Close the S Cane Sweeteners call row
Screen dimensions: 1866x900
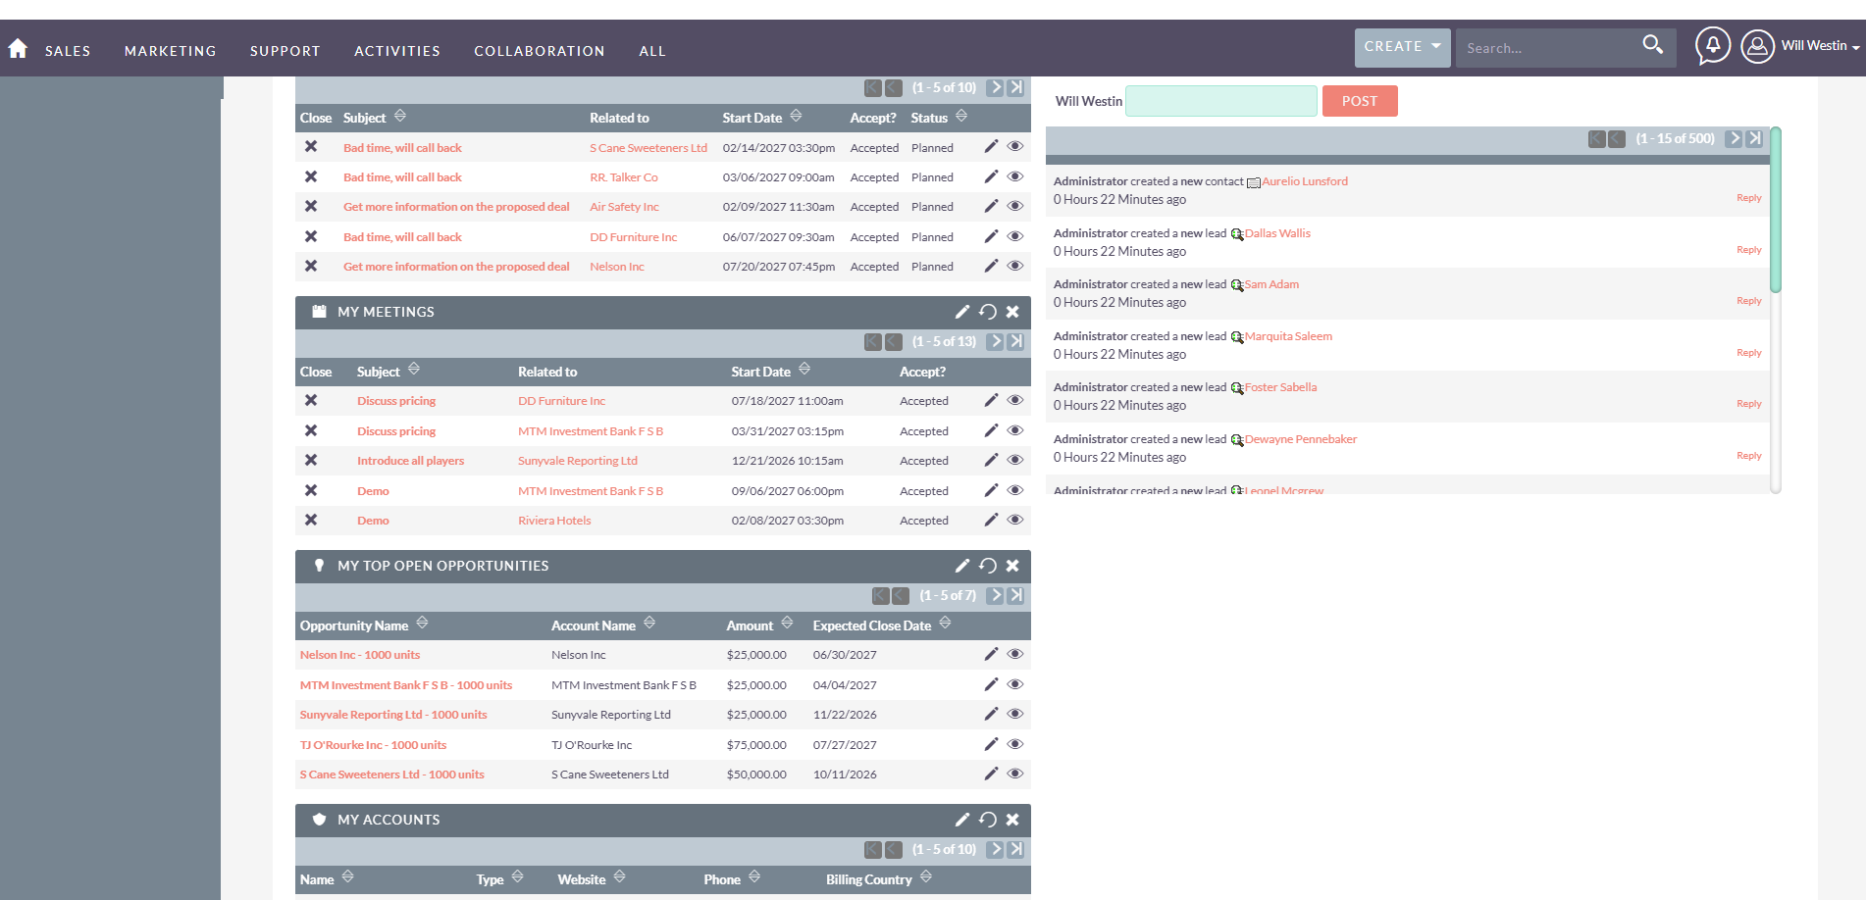click(310, 147)
